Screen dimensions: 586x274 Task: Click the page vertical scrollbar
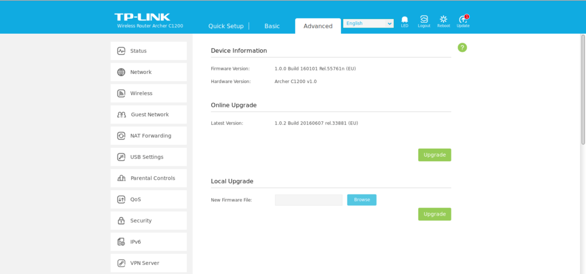click(583, 92)
